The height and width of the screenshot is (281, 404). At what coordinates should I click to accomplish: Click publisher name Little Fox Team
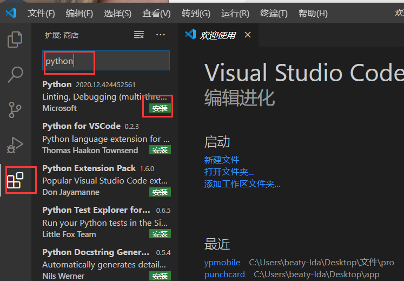[x=69, y=234]
